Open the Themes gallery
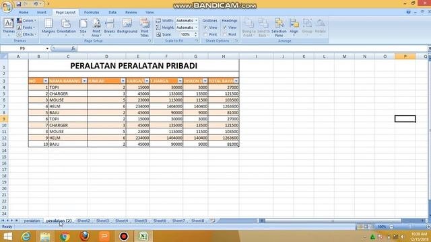431x242 pixels. [x=9, y=28]
